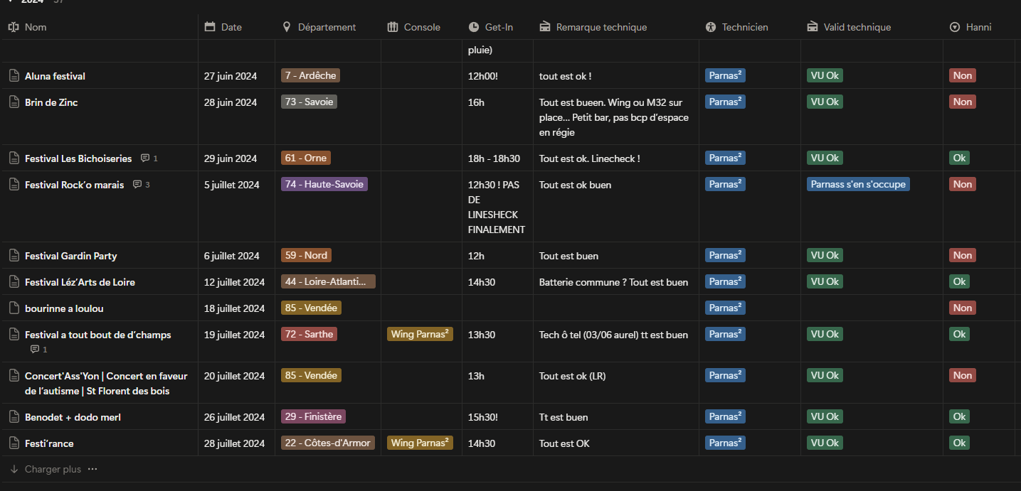Click the location pin icon in Département header
Screen dimensions: 1021x491
287,27
